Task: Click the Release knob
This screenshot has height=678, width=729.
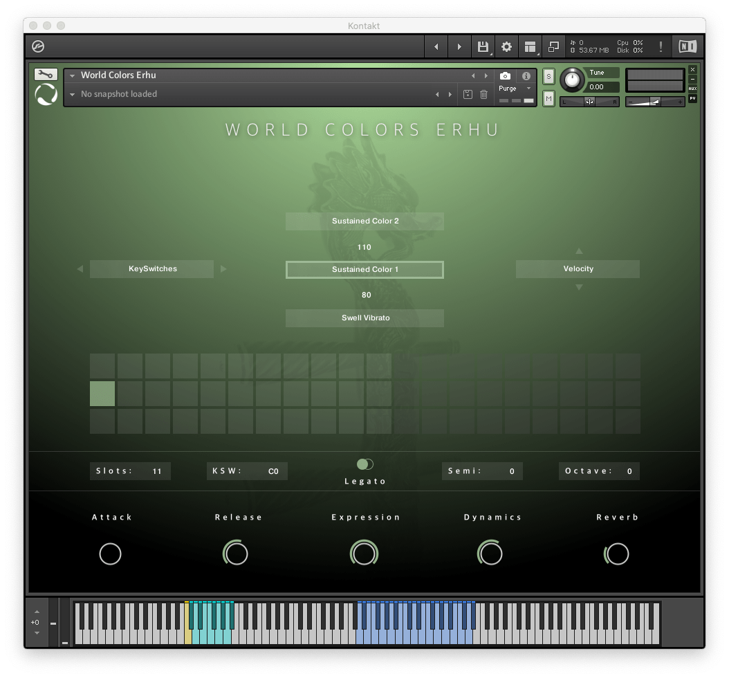Action: [x=236, y=553]
